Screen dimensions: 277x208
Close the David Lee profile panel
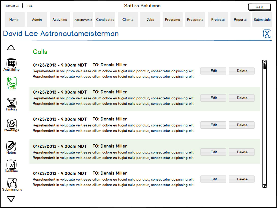tap(267, 34)
